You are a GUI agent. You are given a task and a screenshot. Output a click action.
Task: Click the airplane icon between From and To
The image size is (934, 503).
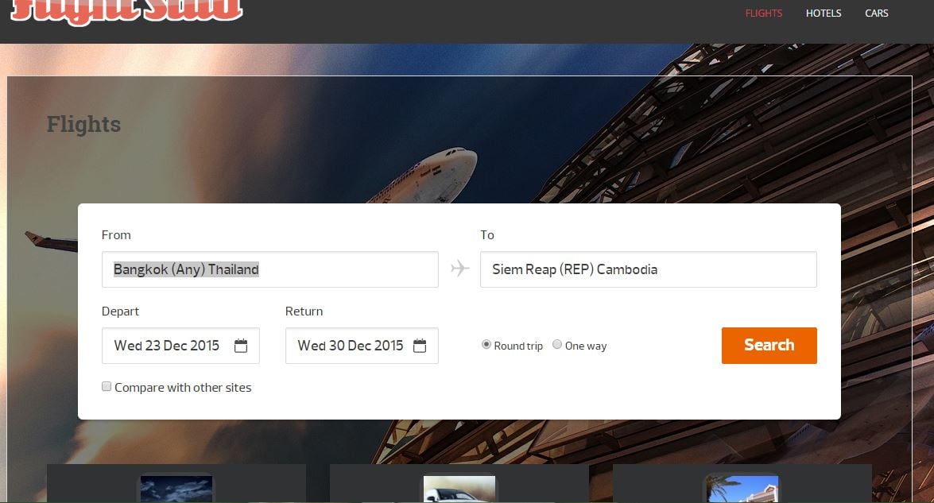(459, 269)
